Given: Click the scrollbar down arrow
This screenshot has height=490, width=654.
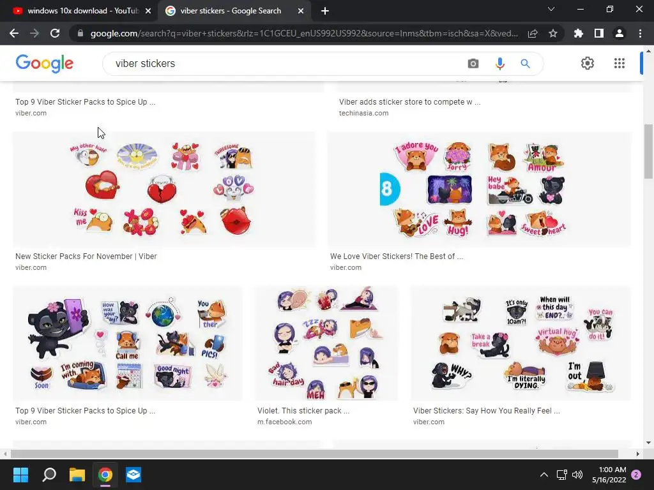Looking at the screenshot, I should tap(648, 443).
